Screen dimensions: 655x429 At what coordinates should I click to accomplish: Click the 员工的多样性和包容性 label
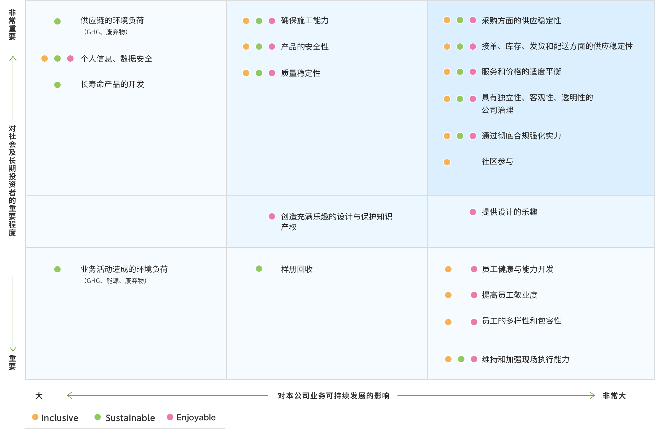pyautogui.click(x=521, y=321)
